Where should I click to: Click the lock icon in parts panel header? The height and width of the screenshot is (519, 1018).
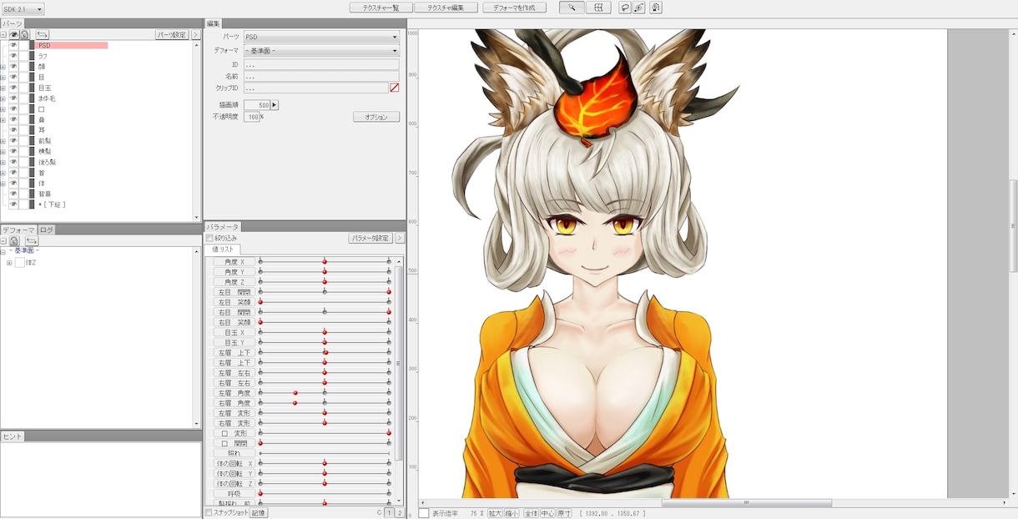pos(25,34)
